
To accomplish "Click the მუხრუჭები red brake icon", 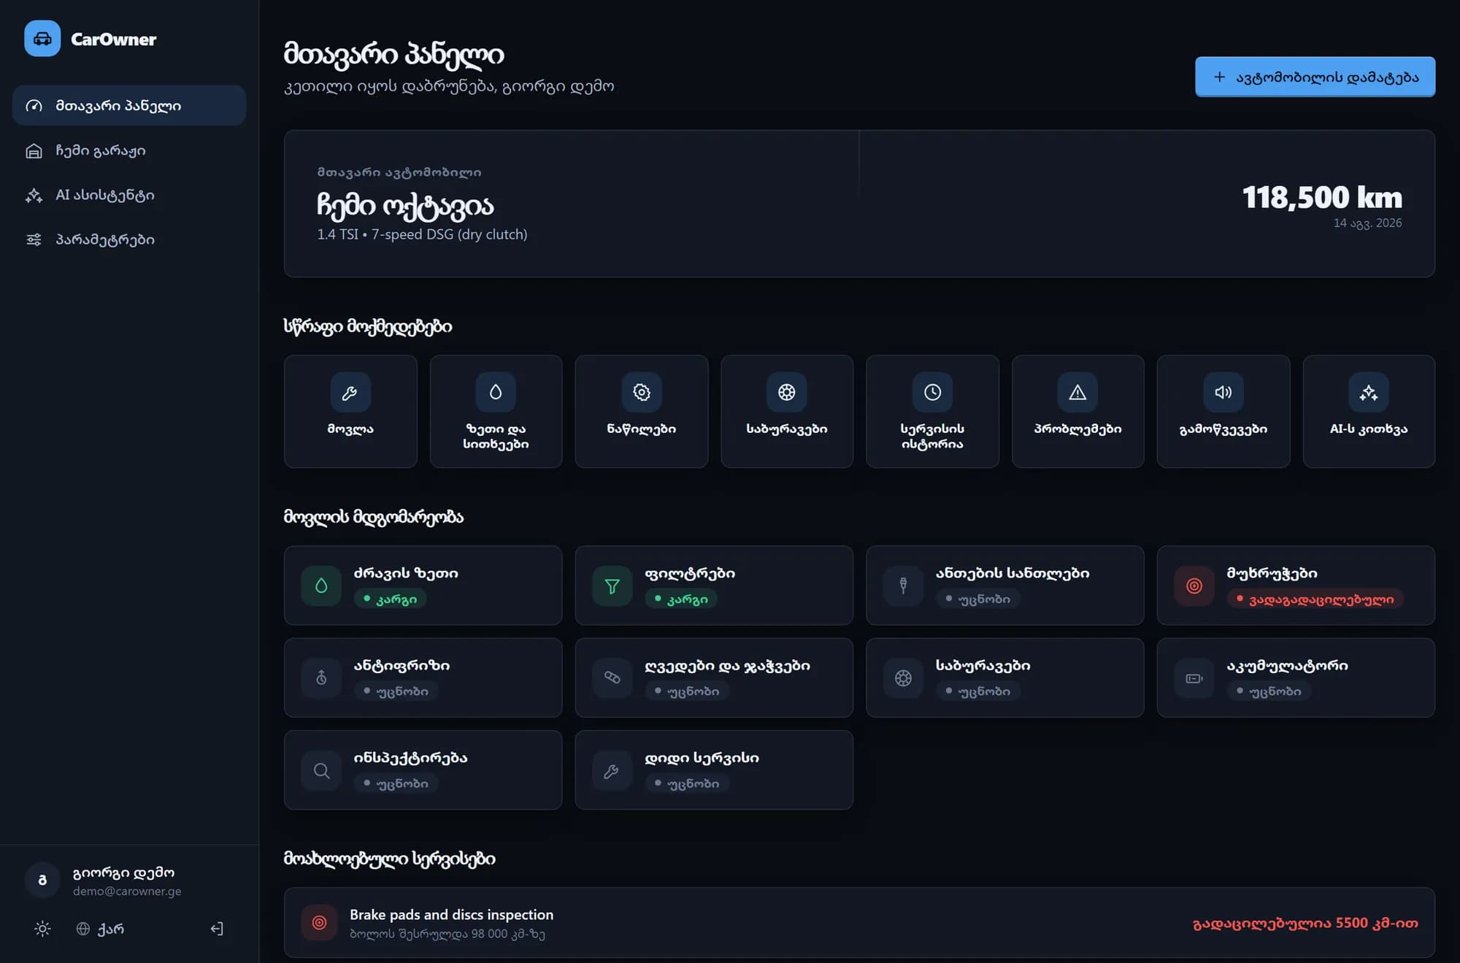I will (x=1194, y=586).
